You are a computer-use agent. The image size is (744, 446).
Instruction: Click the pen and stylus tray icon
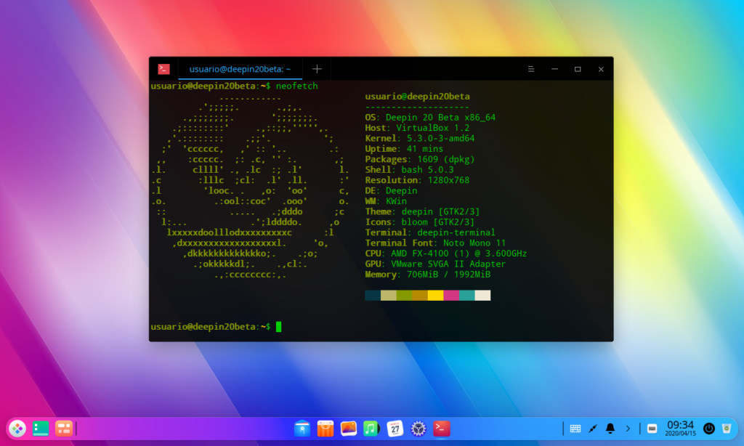(593, 429)
